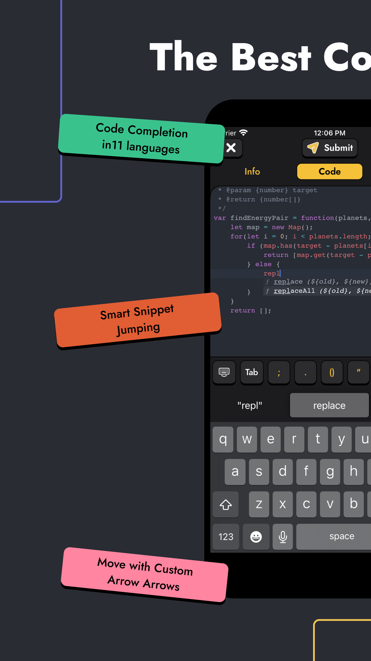Pick replace (${old}, ${new}) completion
Viewport: 371px width, 661px height.
(318, 282)
